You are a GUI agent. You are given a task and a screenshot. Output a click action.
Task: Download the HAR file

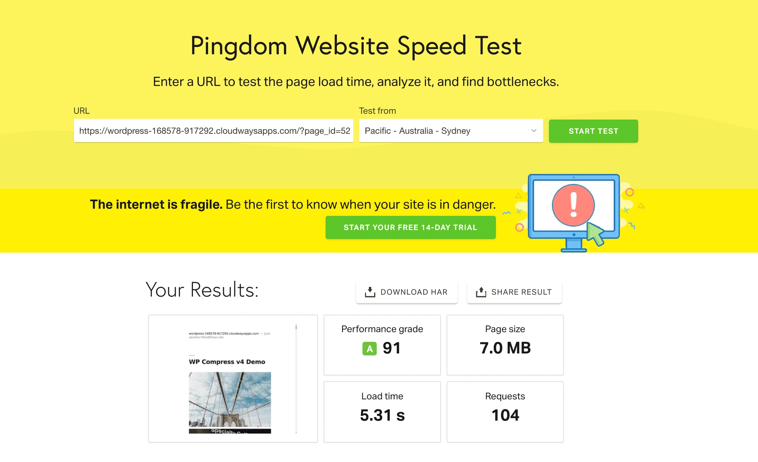pyautogui.click(x=406, y=292)
